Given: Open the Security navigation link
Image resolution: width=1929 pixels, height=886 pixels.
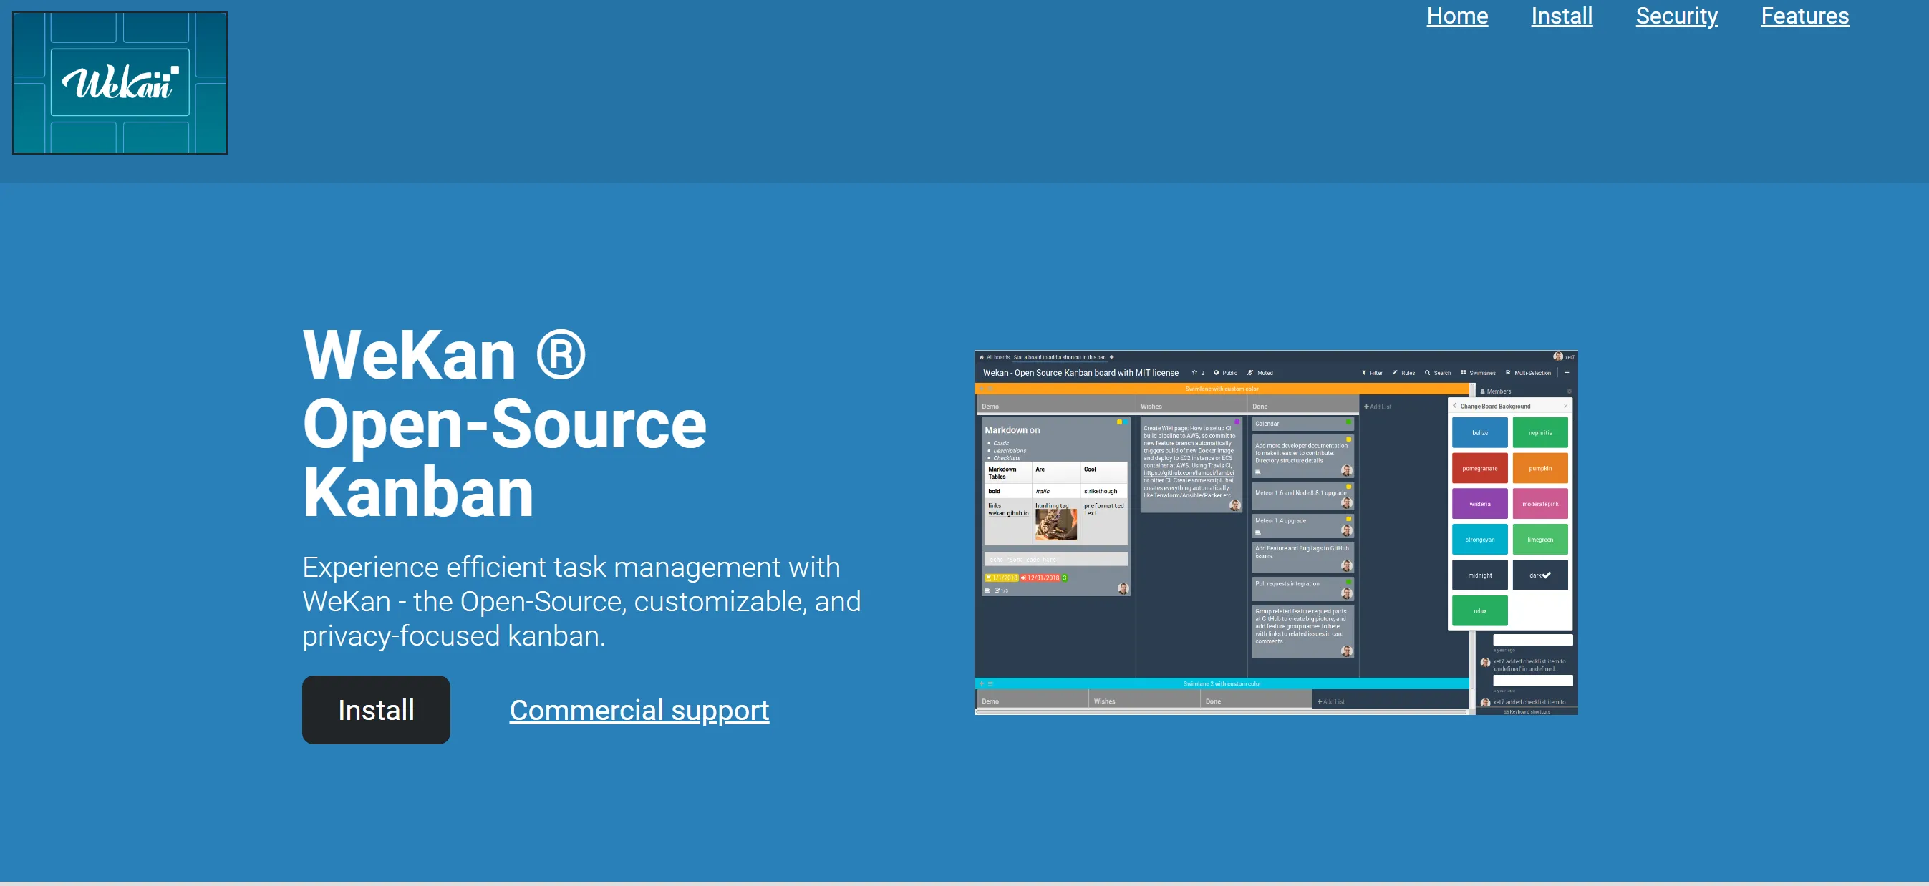Looking at the screenshot, I should coord(1677,16).
